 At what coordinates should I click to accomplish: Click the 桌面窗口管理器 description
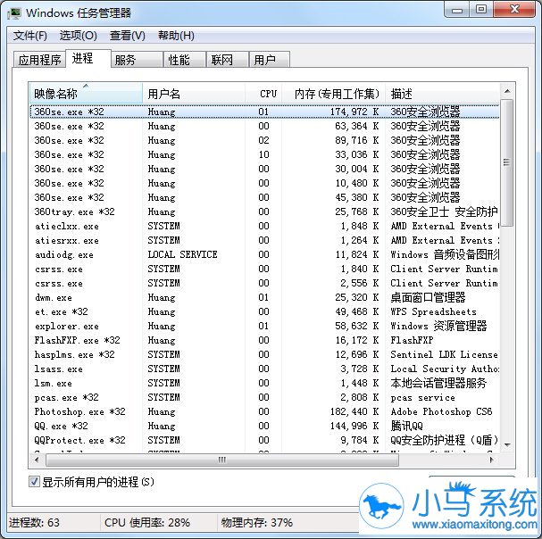point(428,297)
